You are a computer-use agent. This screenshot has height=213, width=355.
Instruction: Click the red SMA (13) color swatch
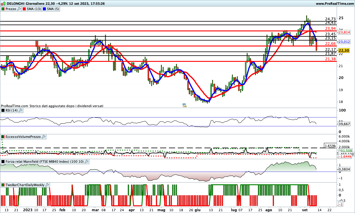25,9
